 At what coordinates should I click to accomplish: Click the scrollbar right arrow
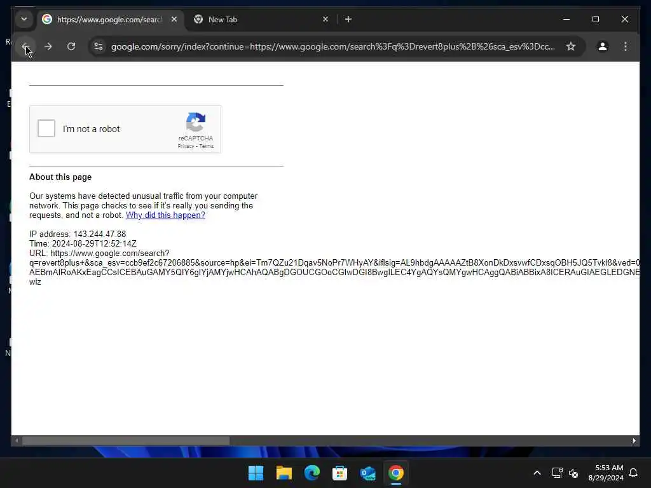(x=634, y=441)
